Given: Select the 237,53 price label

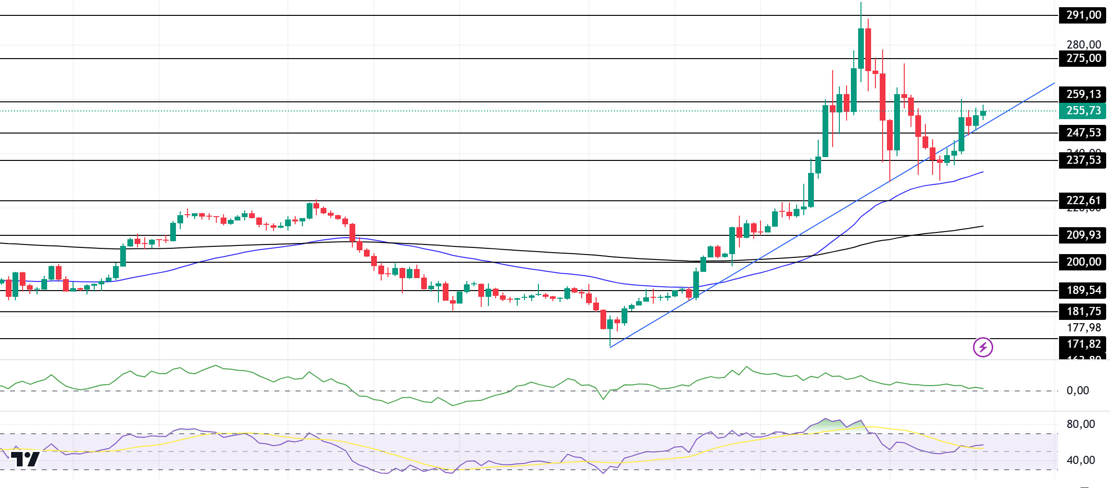Looking at the screenshot, I should pos(1083,160).
